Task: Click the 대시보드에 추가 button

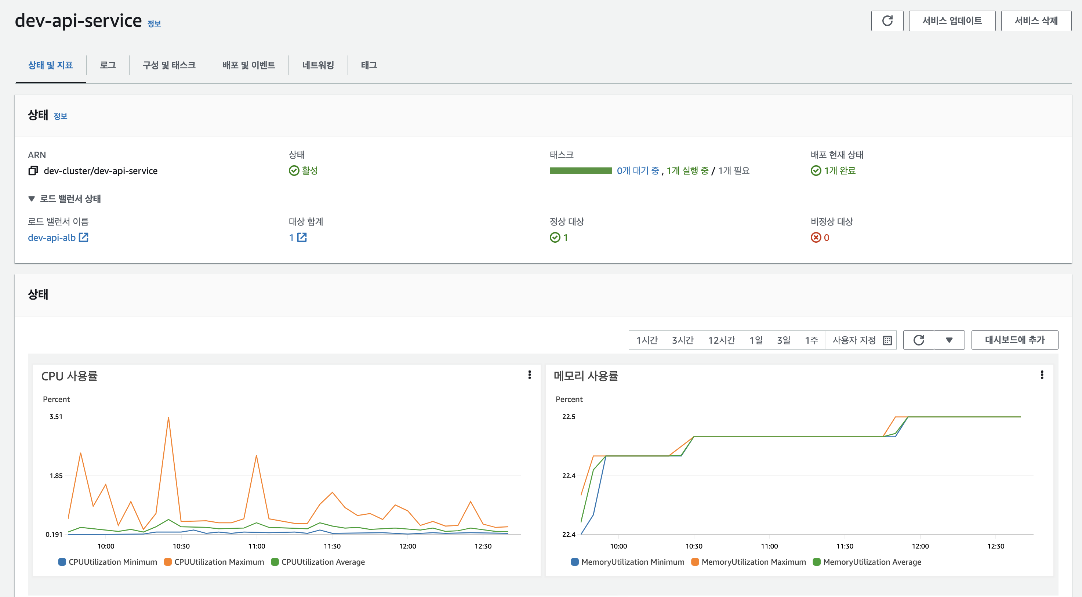Action: coord(1014,340)
